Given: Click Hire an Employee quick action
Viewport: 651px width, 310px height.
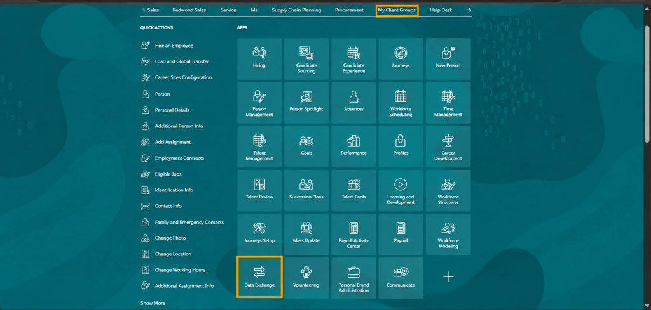Looking at the screenshot, I should coord(167,46).
